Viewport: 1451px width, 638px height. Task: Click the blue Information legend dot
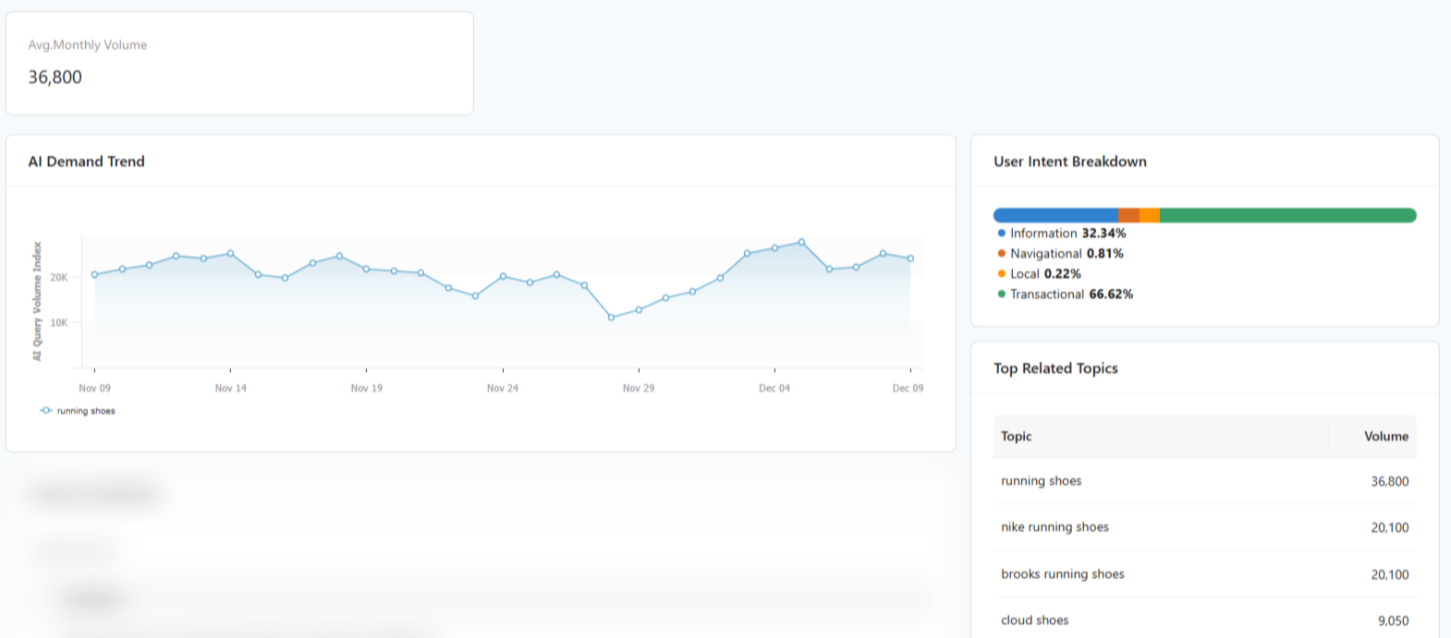[1002, 234]
